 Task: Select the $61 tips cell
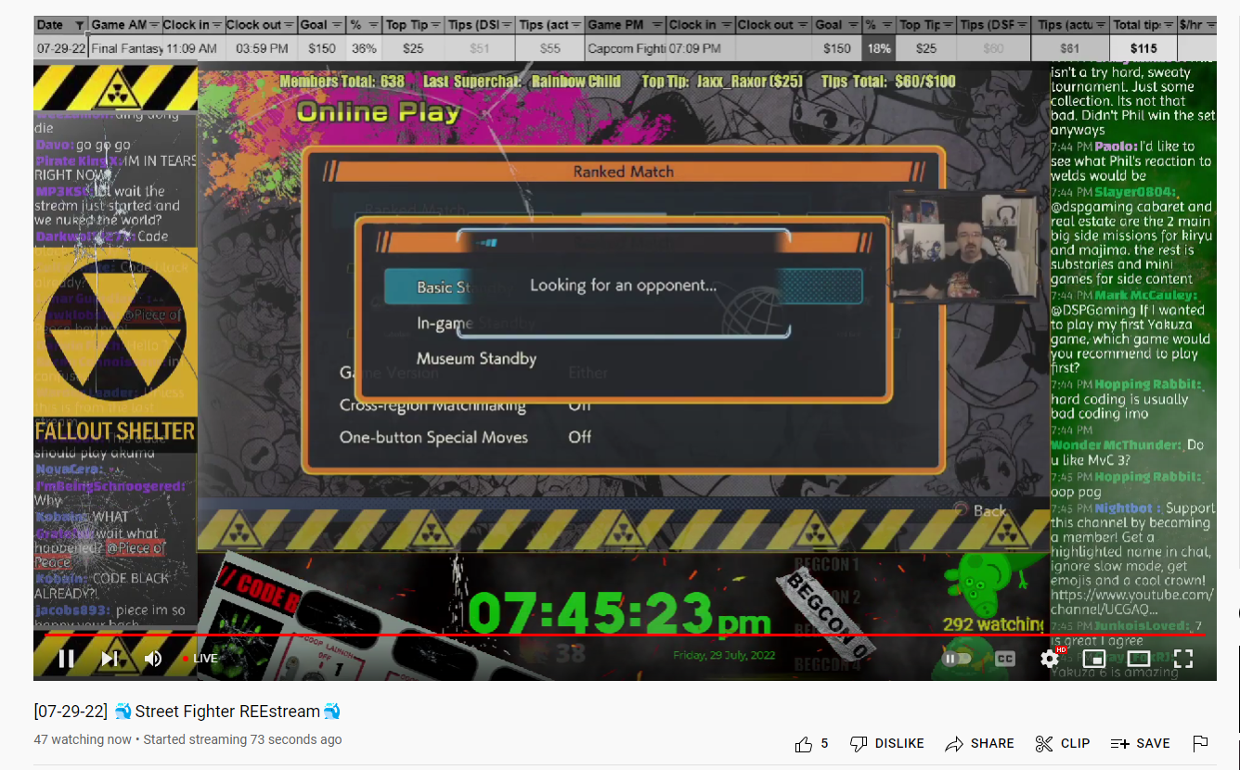pos(1070,48)
